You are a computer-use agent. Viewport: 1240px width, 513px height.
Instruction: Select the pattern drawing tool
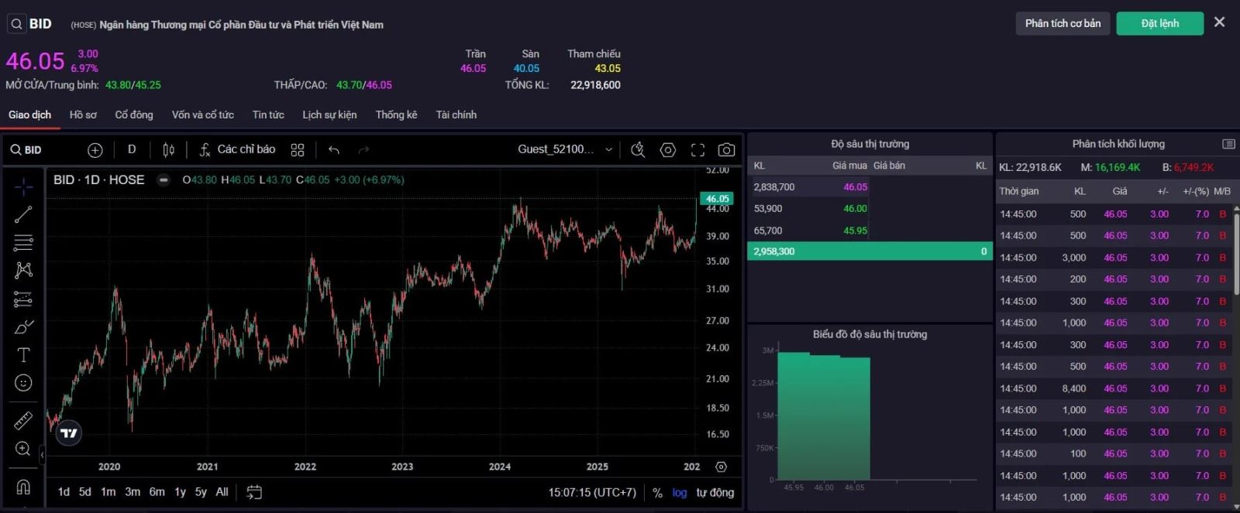(23, 270)
